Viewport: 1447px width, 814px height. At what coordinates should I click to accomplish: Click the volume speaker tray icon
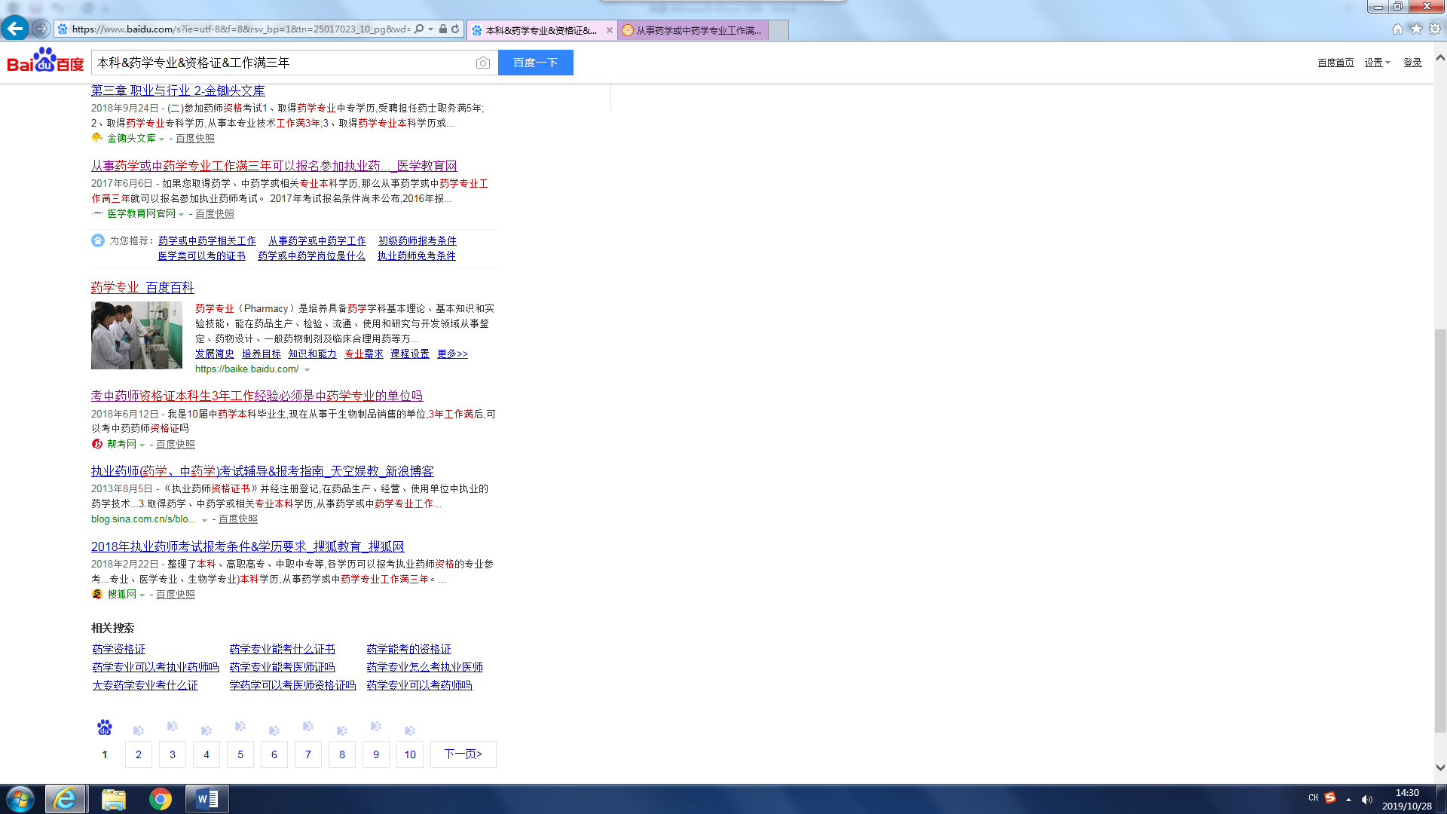tap(1367, 799)
